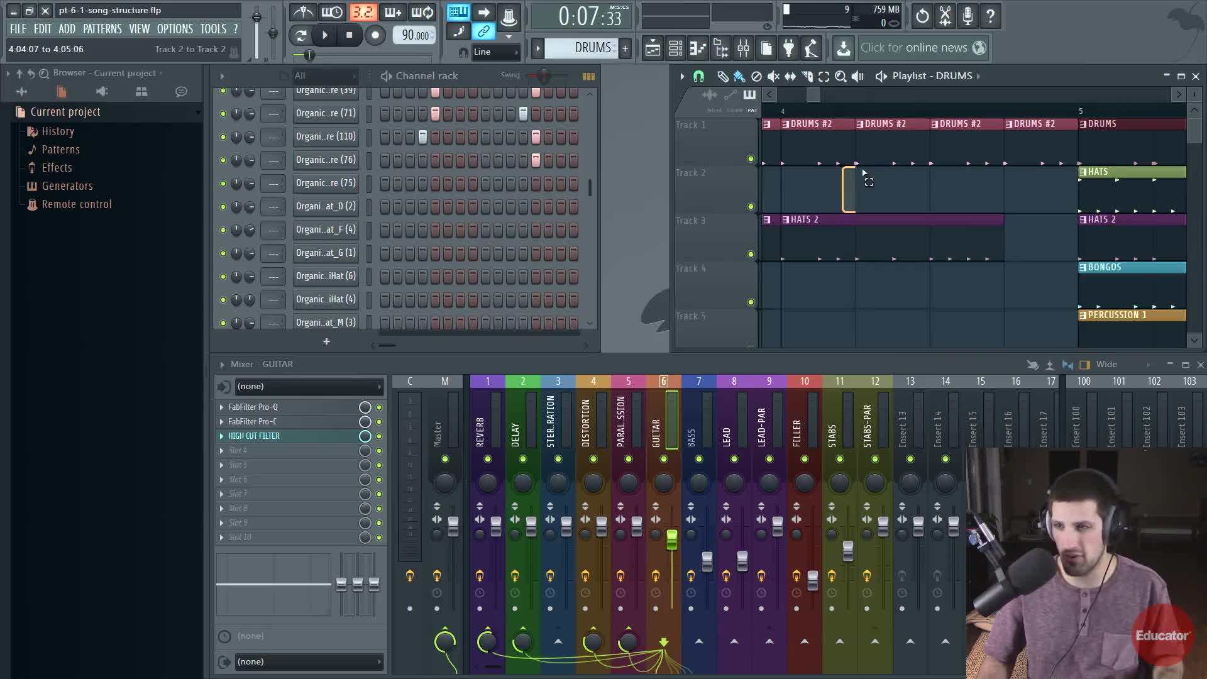This screenshot has height=679, width=1207.
Task: Select the Paint brush tool in Playlist
Action: coord(739,76)
